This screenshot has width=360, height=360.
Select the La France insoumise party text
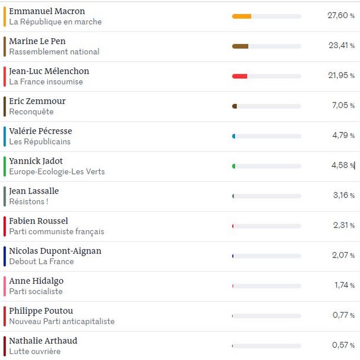46,82
